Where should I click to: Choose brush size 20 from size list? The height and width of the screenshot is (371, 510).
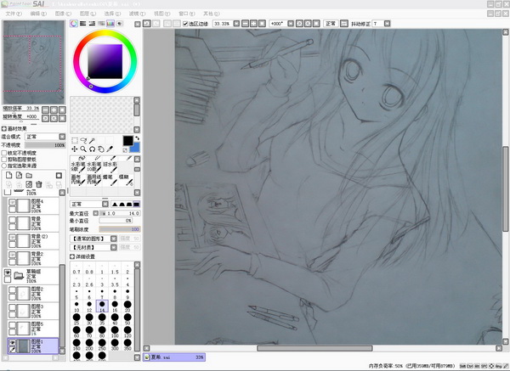127,306
